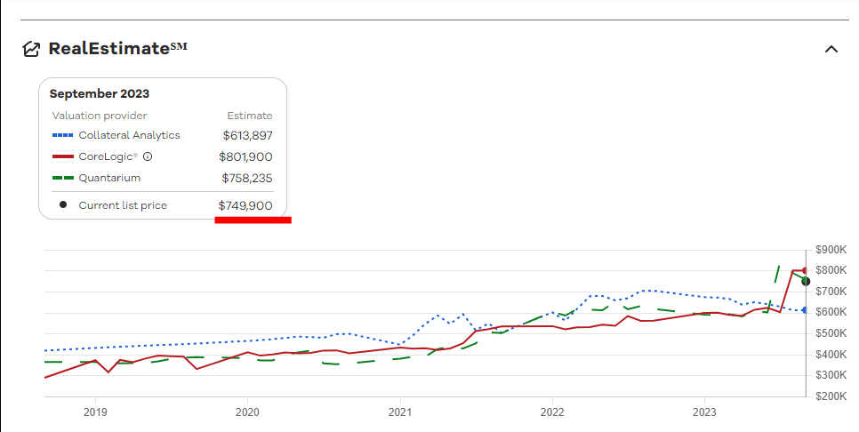Click the RealEstimate chart icon

tap(31, 49)
